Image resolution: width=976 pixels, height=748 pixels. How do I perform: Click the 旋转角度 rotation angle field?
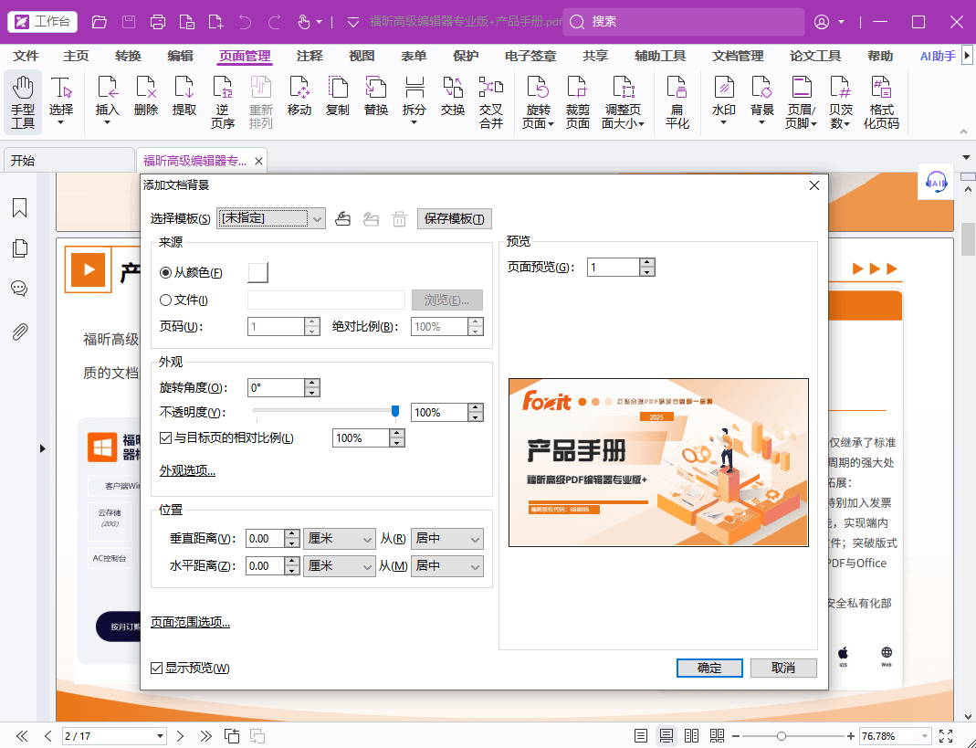pos(276,387)
